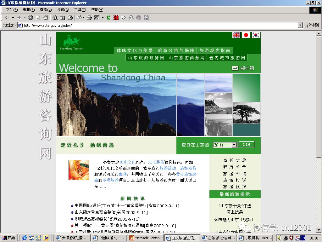The image size is (322, 242).
Task: Click the wrench tools toolbar icon
Action: [x=124, y=18]
